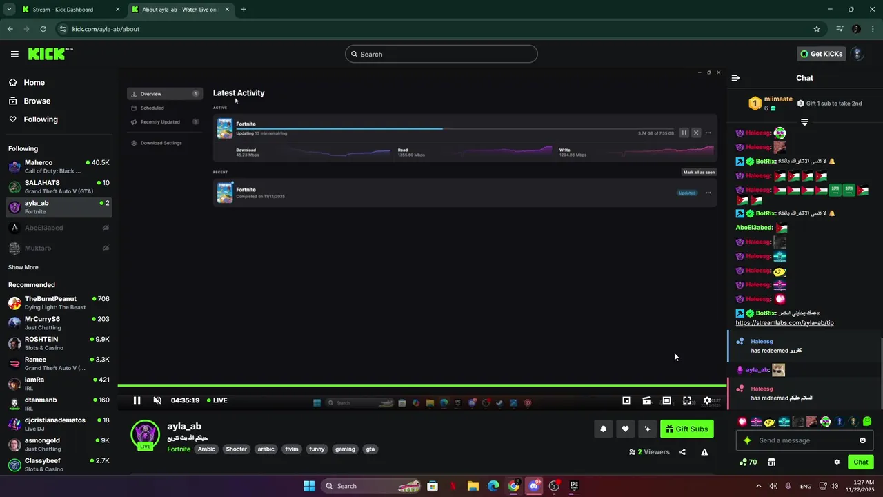Open TheBurntPeanut recommended channel
The height and width of the screenshot is (497, 883).
coord(59,303)
